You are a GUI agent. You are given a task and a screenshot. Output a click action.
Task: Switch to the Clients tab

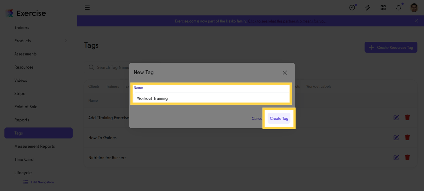(x=94, y=86)
